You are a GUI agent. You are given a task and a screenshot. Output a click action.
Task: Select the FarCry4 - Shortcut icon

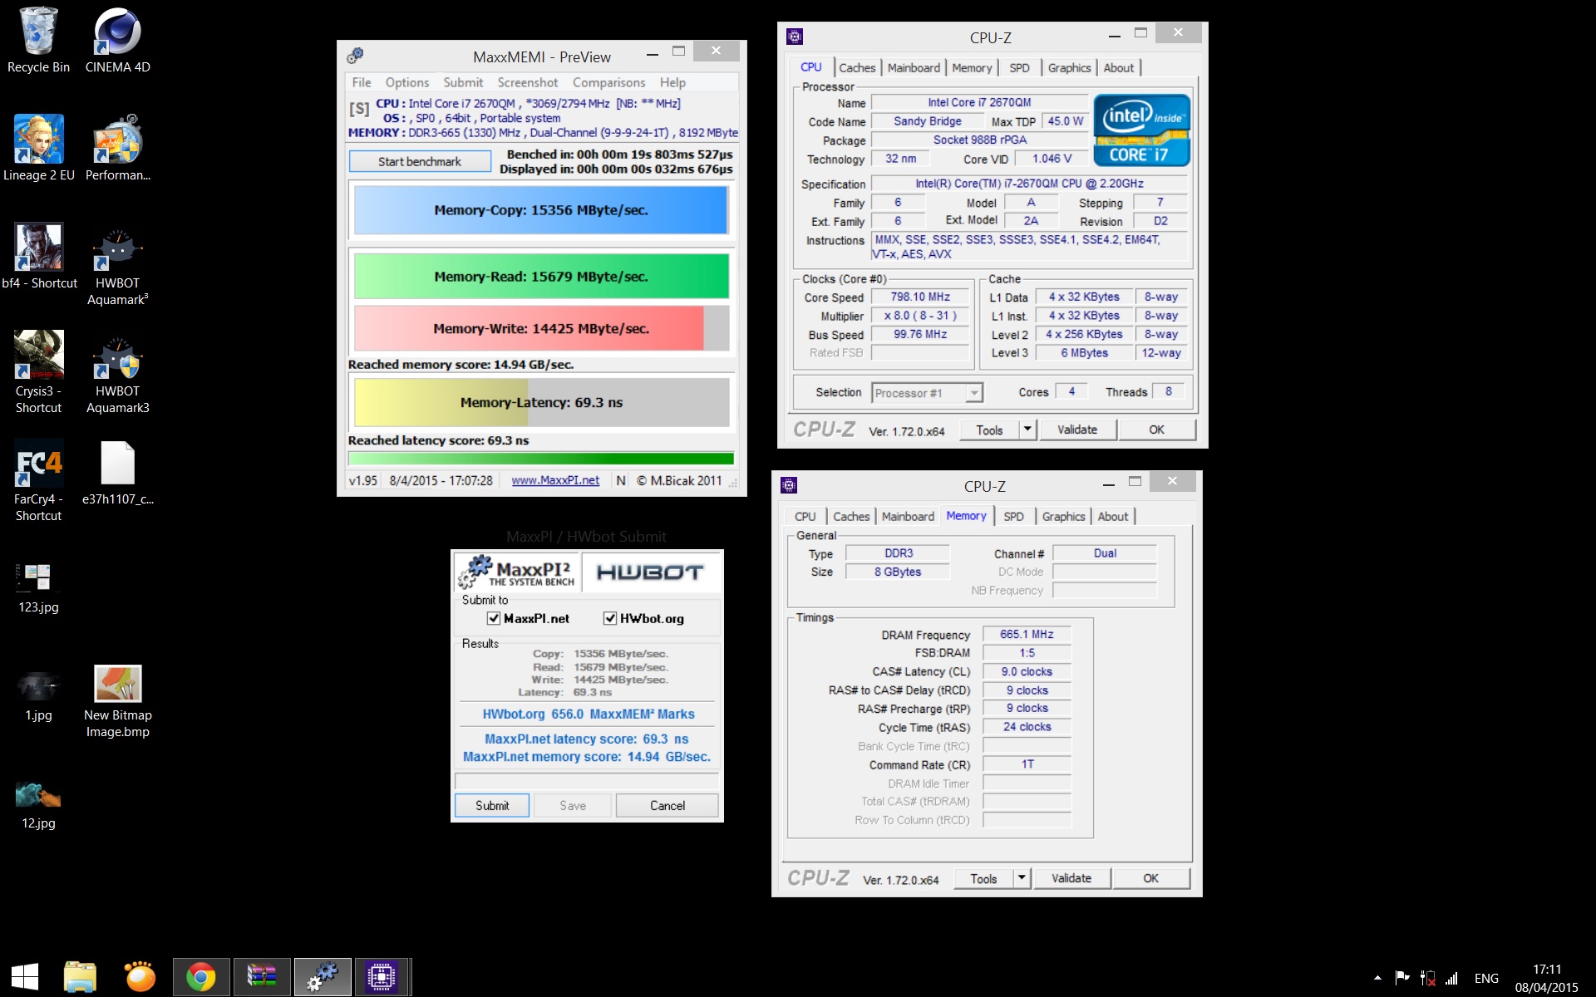38,463
